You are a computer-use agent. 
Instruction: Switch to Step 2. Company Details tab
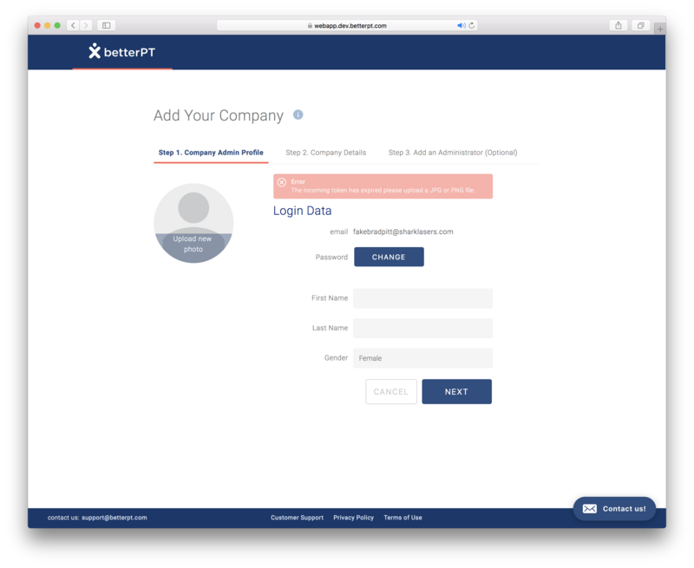pos(325,153)
